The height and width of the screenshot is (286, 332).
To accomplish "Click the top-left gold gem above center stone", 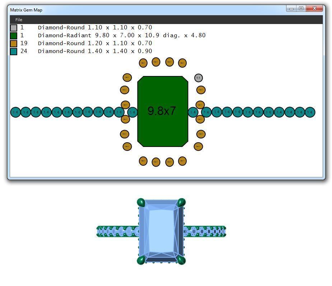I will 143,63.
